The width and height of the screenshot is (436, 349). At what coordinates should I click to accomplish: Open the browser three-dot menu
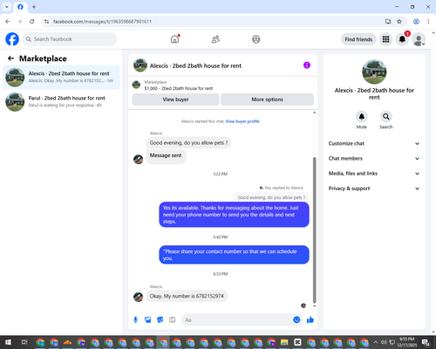coord(428,22)
